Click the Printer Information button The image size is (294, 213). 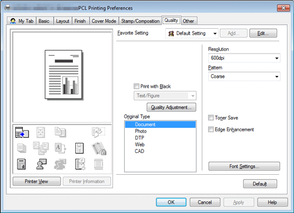tap(86, 181)
